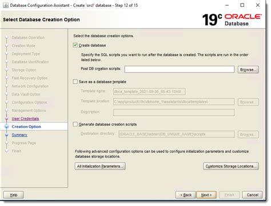
Task: Click the Template location field
Action: pyautogui.click(x=174, y=102)
